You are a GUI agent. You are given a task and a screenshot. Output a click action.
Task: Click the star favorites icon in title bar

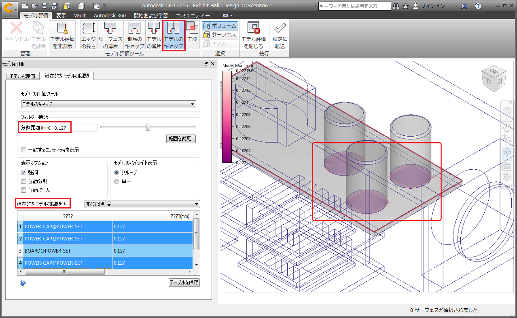[x=405, y=6]
